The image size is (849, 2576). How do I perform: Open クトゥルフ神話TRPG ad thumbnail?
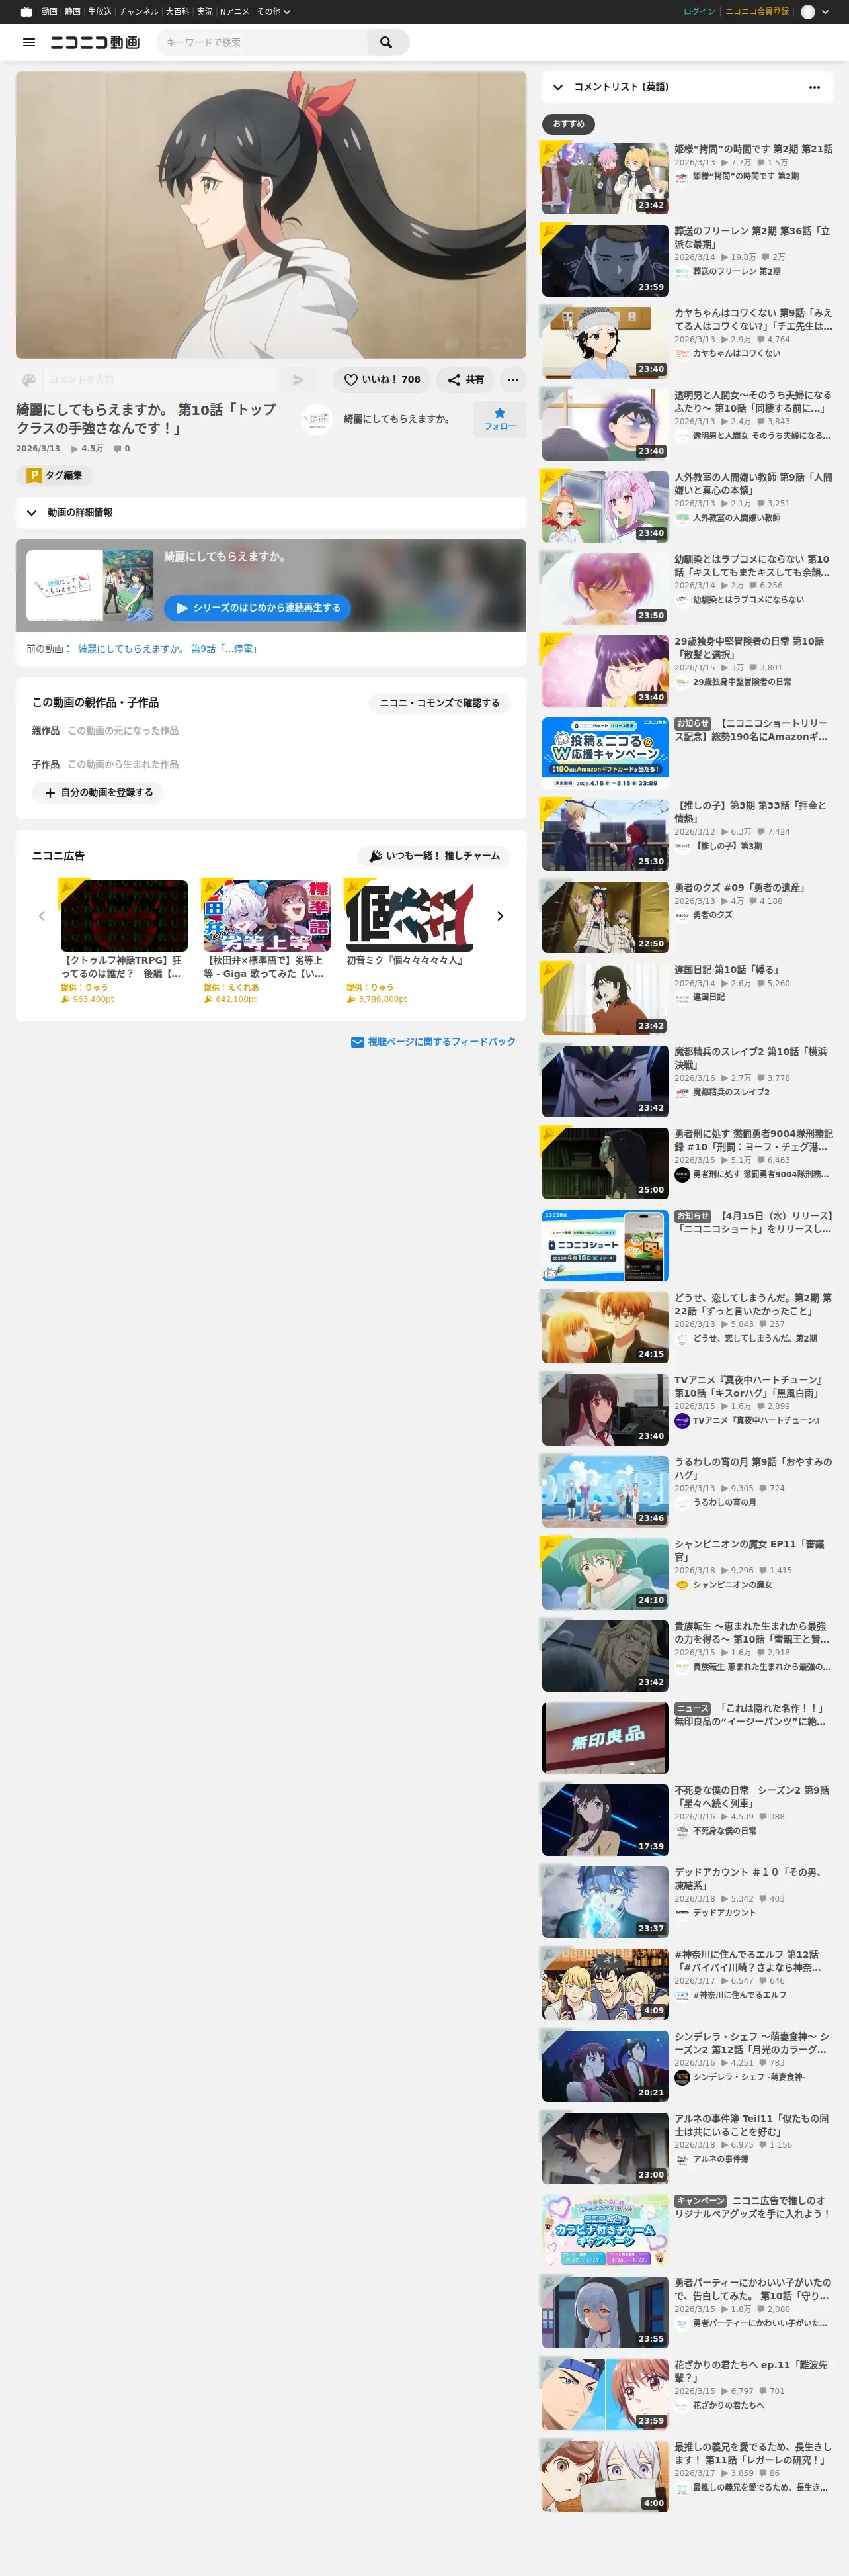[x=124, y=916]
